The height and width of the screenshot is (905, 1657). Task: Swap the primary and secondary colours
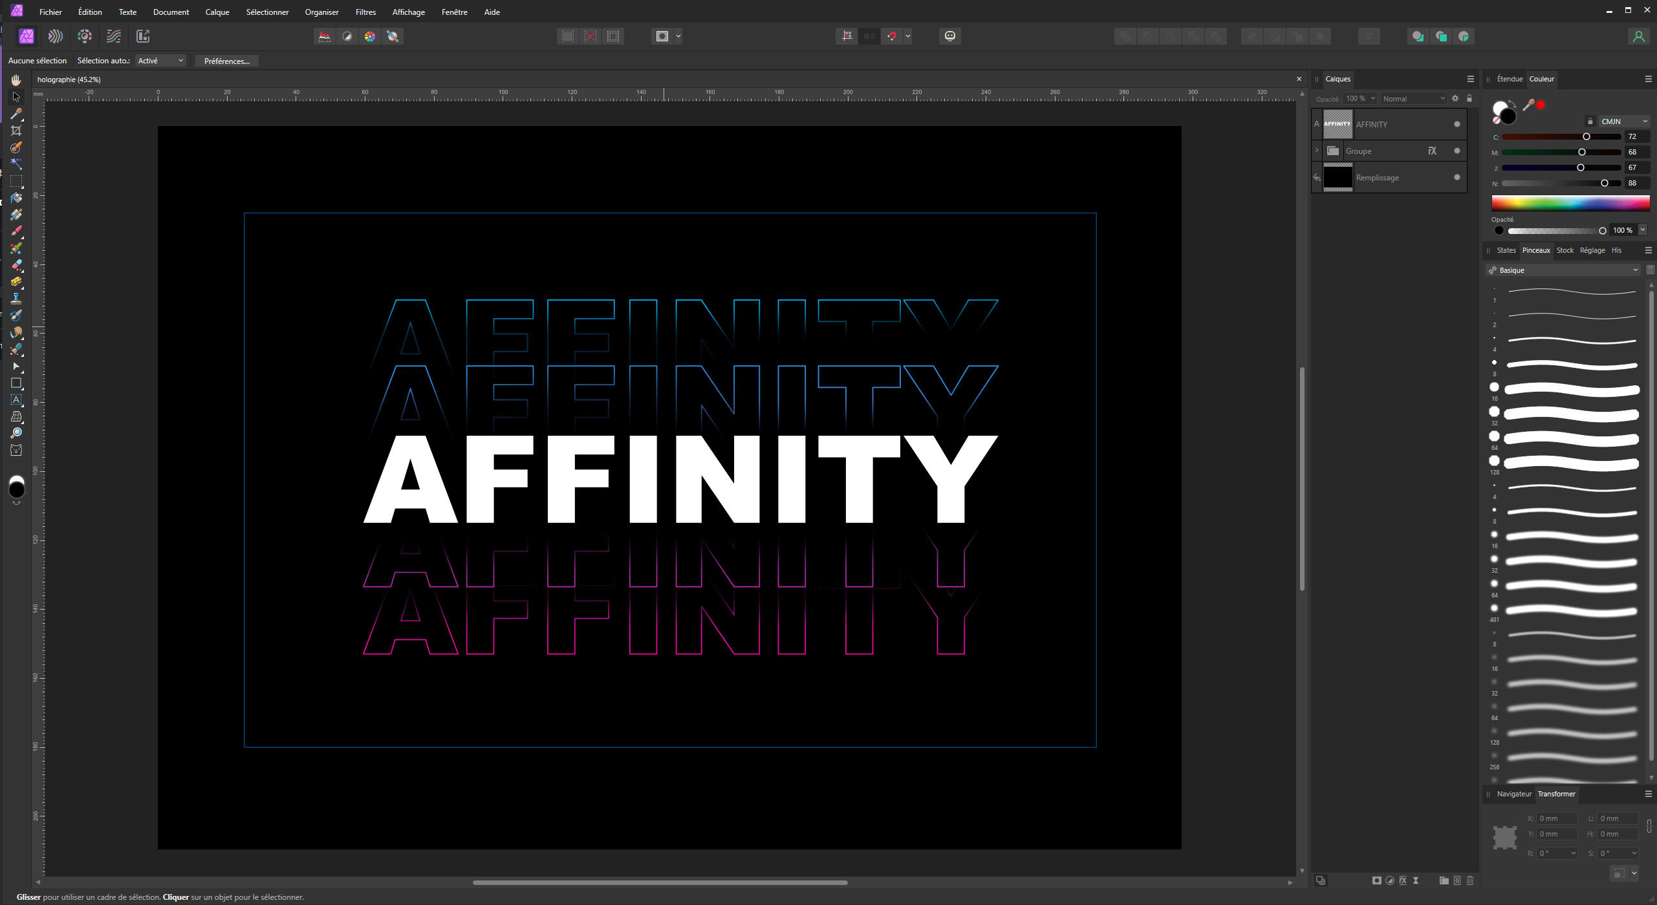1513,103
